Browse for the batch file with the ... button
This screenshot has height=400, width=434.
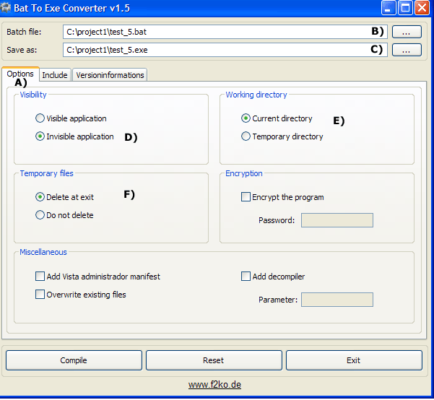click(x=407, y=32)
